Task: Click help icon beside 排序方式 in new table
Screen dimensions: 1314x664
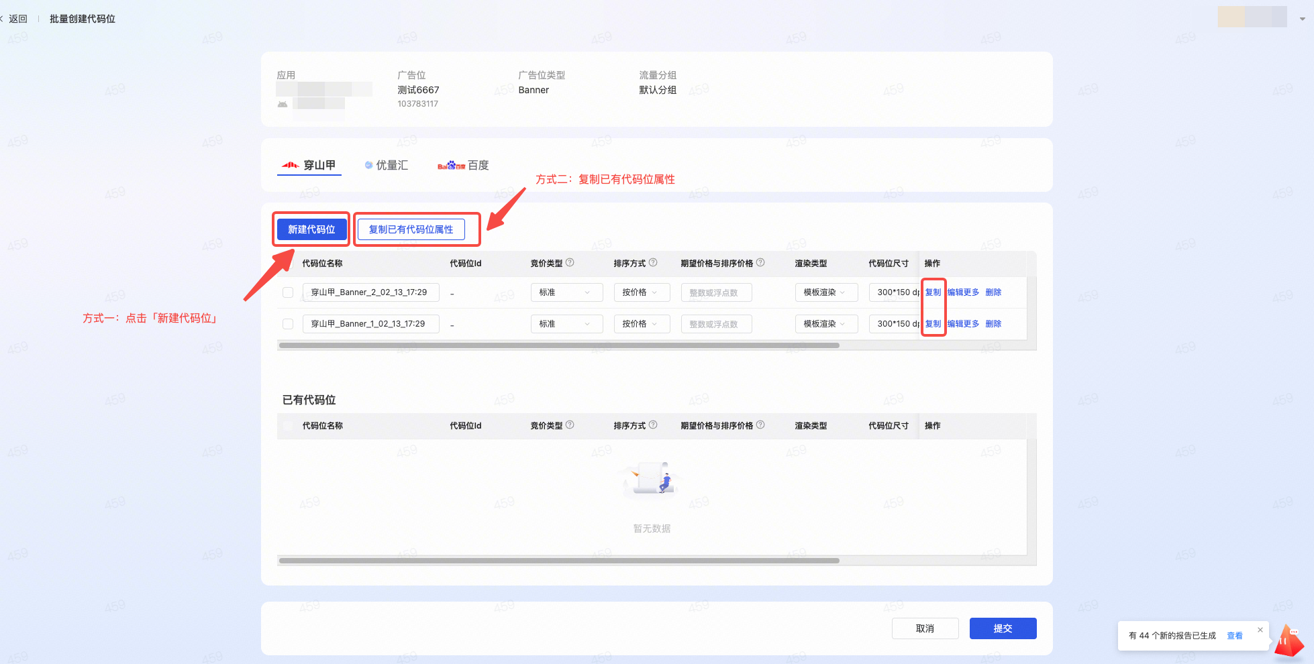Action: [653, 263]
